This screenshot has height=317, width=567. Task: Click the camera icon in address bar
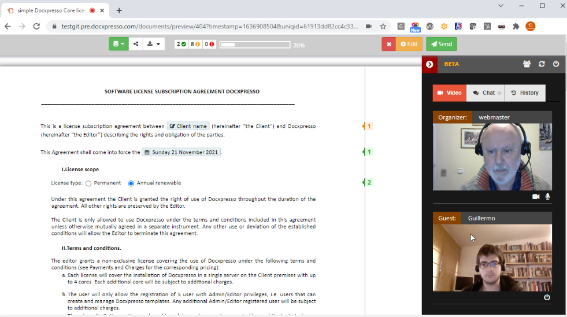(x=369, y=27)
